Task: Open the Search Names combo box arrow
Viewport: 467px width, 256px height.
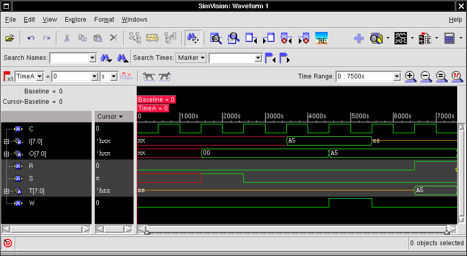Action: (93, 58)
